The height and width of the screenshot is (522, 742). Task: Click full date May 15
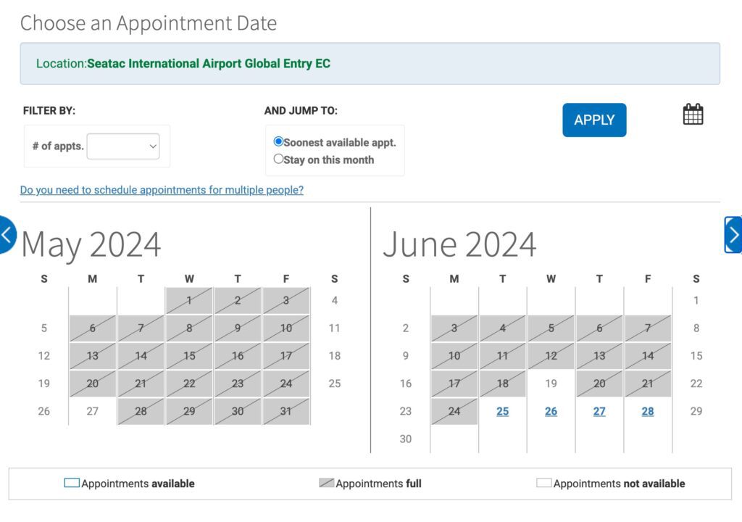189,356
